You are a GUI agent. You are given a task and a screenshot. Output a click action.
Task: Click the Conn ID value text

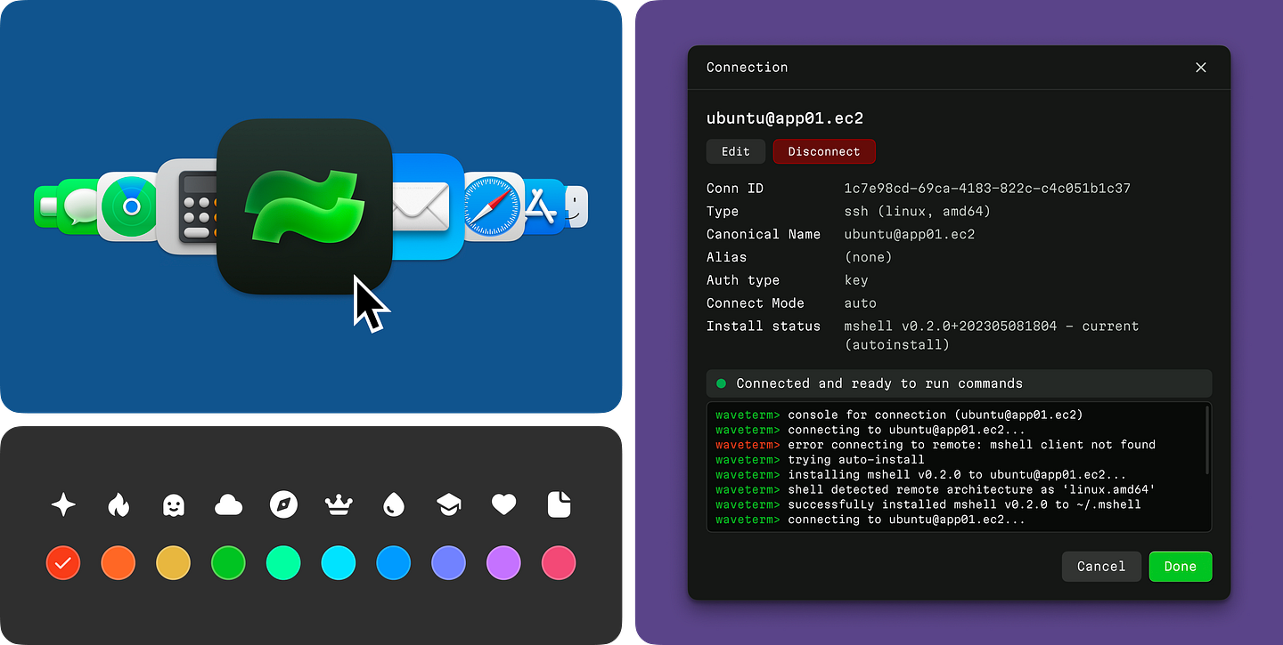pos(987,189)
